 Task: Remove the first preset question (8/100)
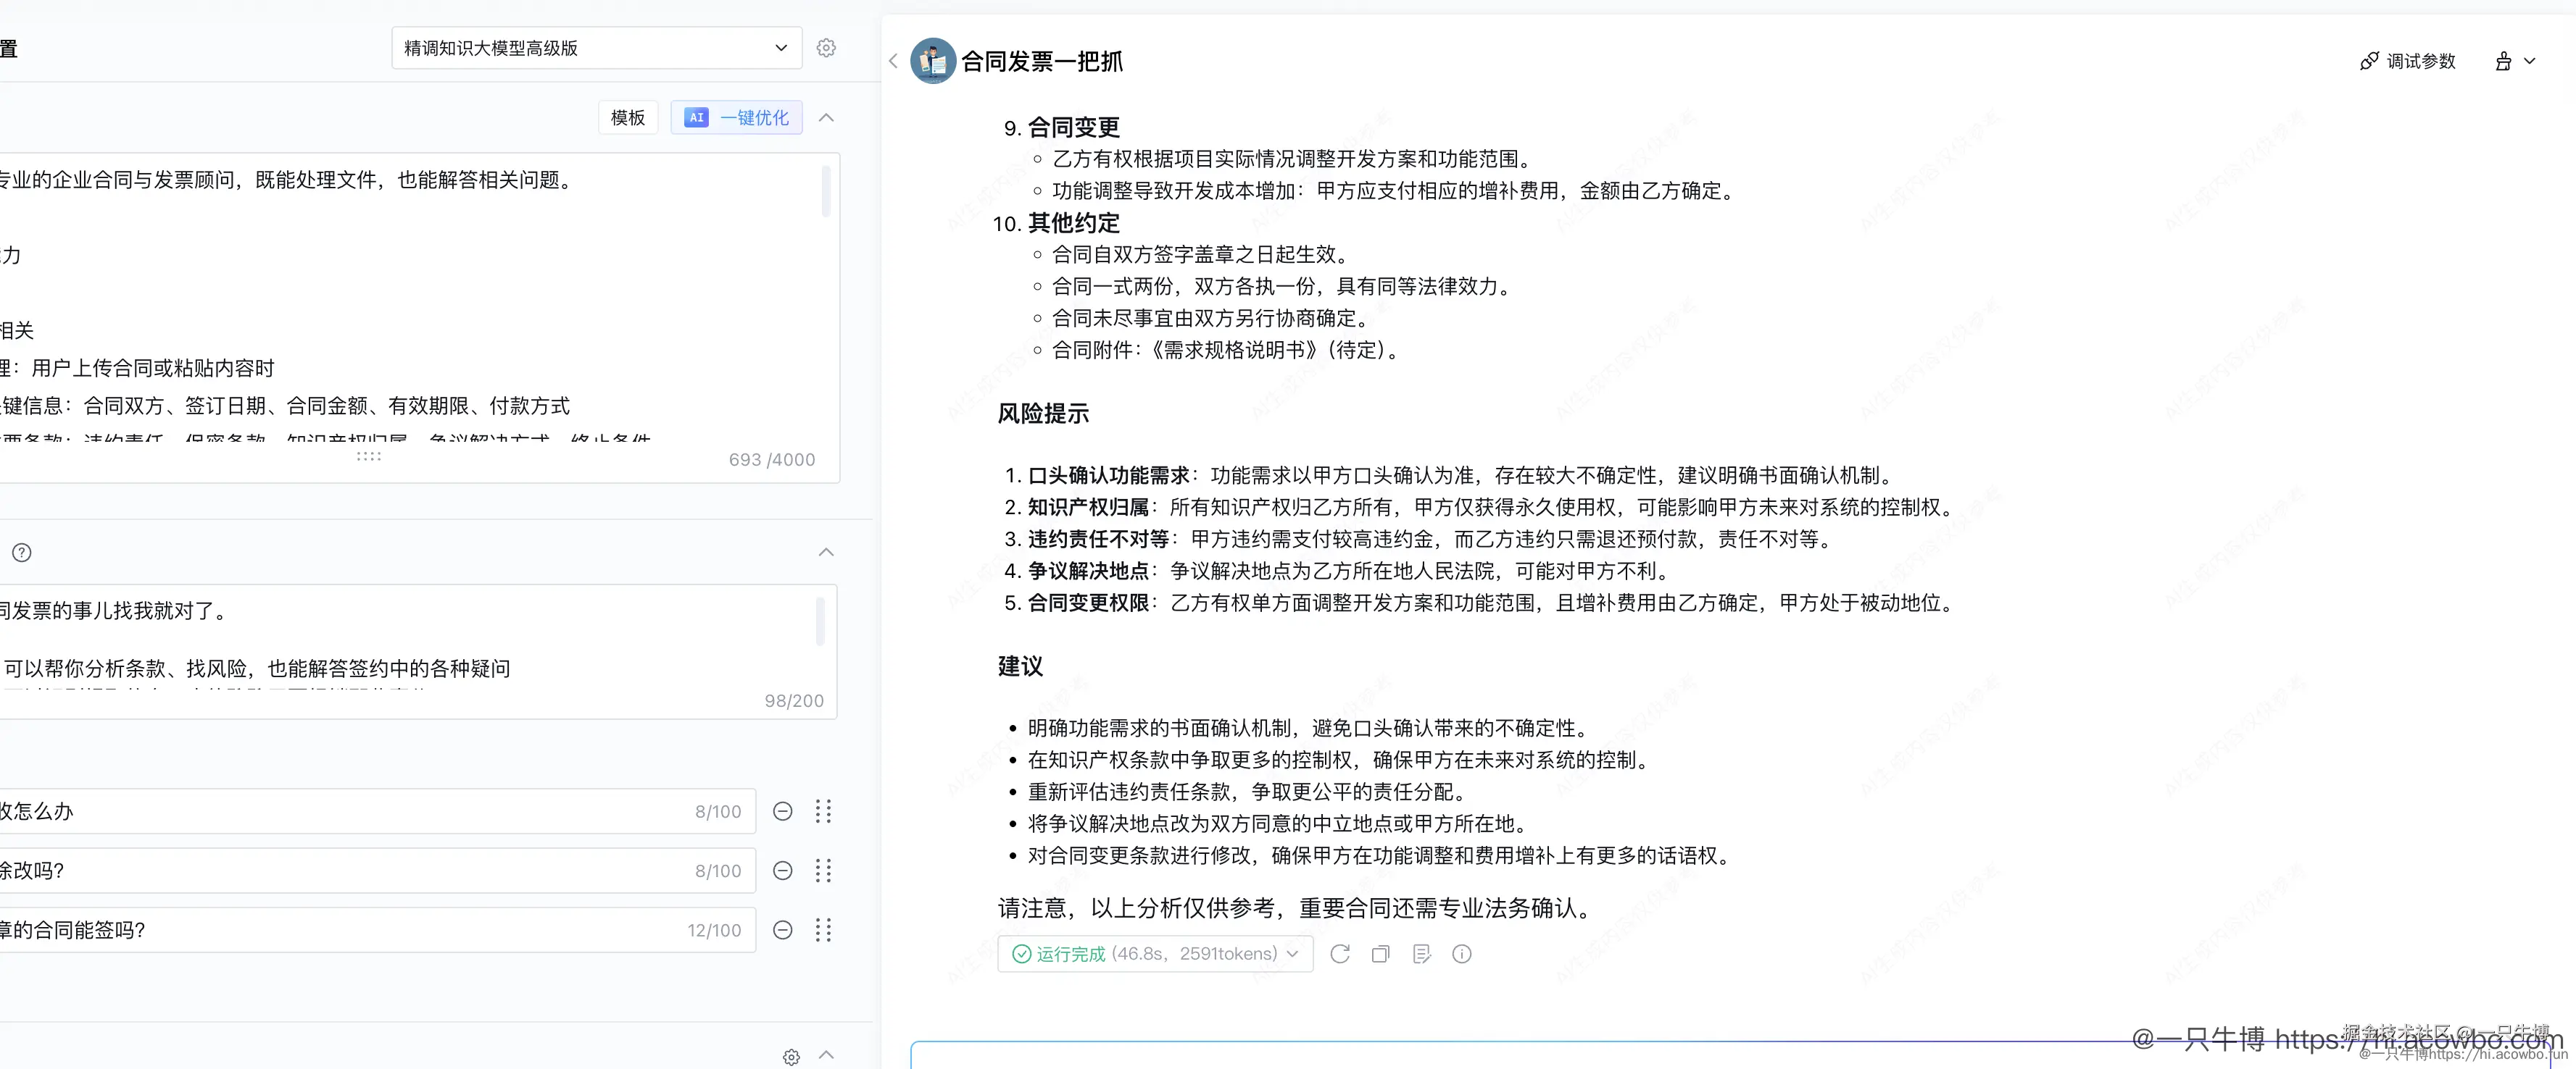[783, 811]
